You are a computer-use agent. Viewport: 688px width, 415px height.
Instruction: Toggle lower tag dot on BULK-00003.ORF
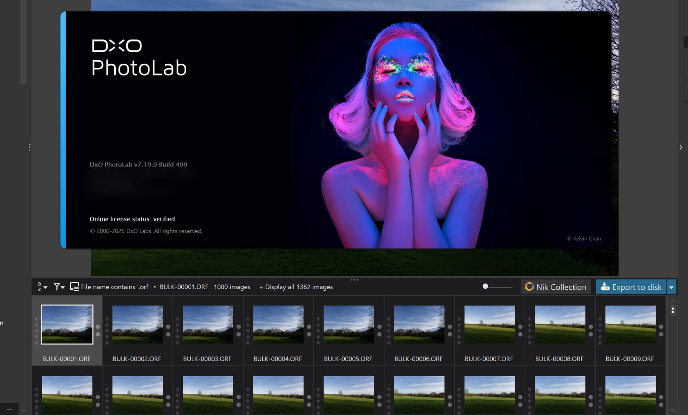(x=239, y=334)
